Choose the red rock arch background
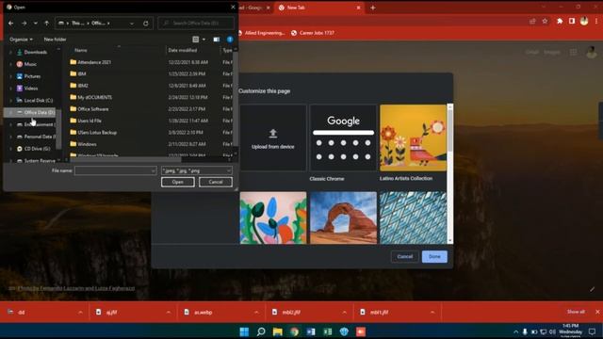603x339 pixels. tap(343, 218)
